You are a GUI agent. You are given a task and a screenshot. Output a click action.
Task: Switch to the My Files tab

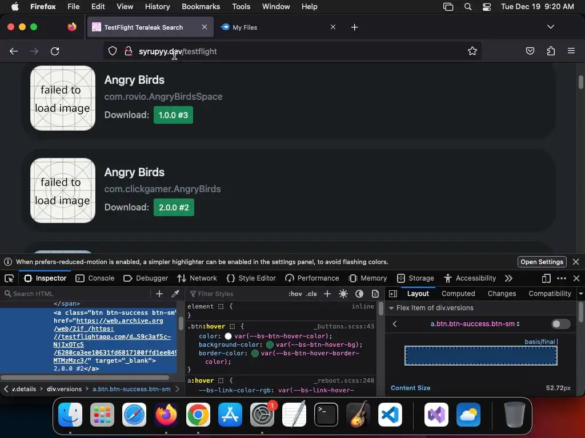point(277,27)
